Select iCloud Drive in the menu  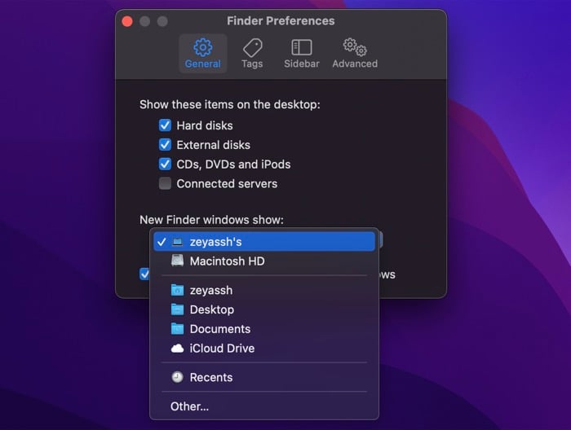click(264, 349)
